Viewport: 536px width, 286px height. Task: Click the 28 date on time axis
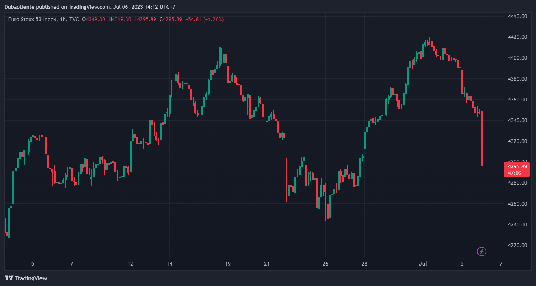click(364, 264)
